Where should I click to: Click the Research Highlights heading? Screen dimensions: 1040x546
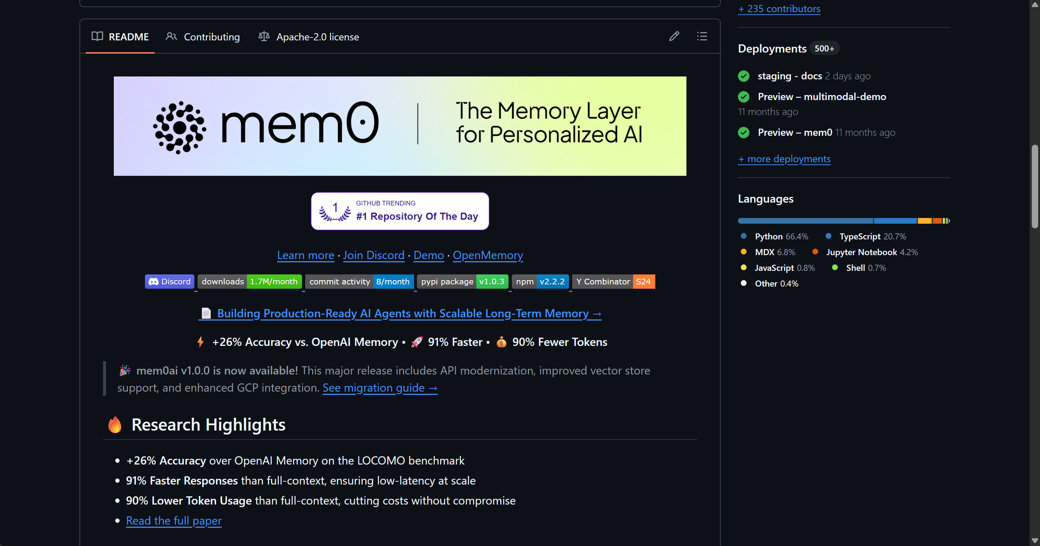(208, 425)
